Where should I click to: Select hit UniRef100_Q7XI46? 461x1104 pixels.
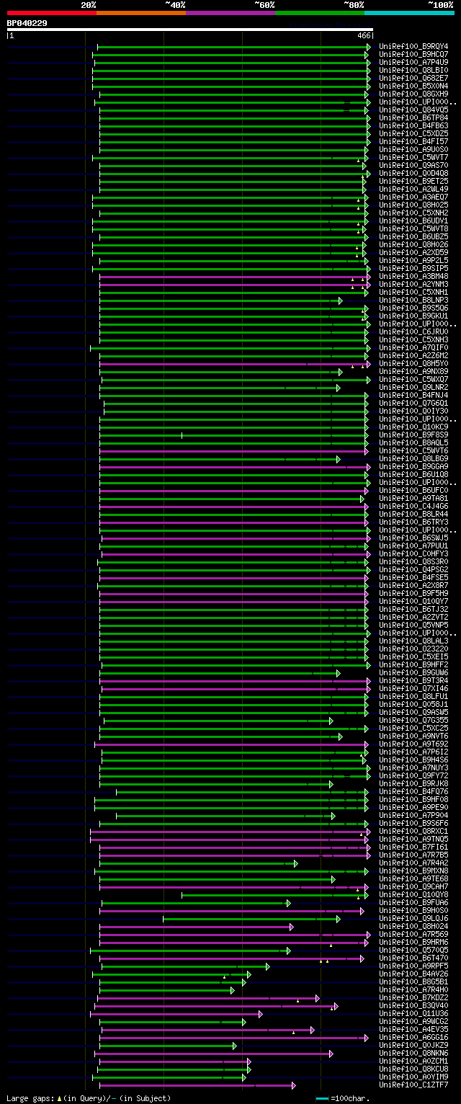[x=413, y=689]
